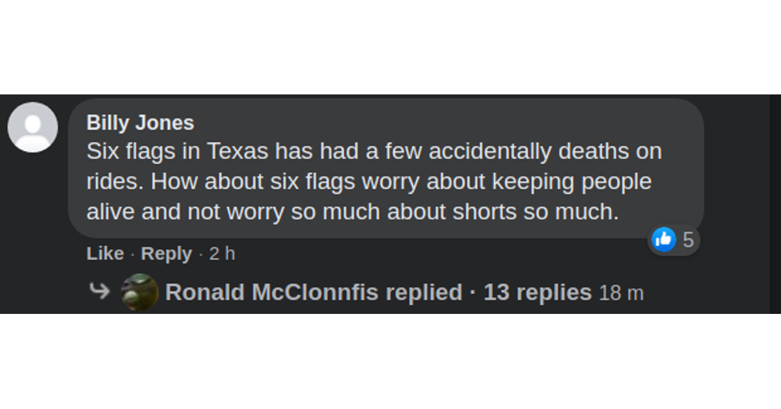The height and width of the screenshot is (409, 781).
Task: Click Billy Jones's default profile avatar
Action: pos(33,127)
